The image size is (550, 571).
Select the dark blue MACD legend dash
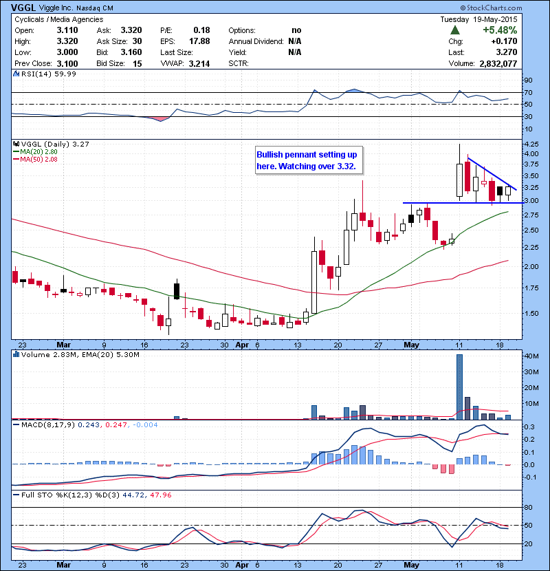[16, 424]
